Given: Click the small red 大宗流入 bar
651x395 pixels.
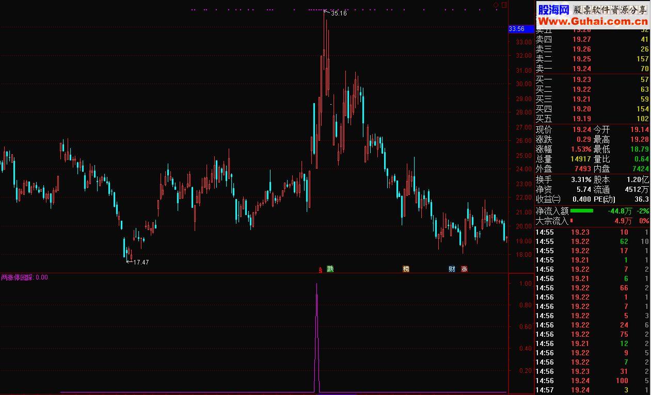Looking at the screenshot, I should click(571, 221).
